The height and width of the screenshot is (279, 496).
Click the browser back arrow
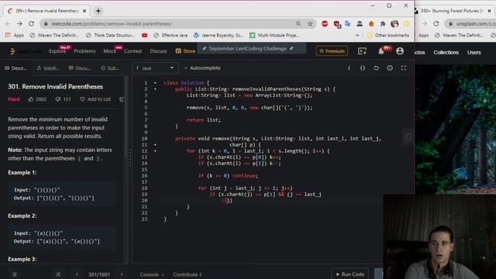click(8, 24)
